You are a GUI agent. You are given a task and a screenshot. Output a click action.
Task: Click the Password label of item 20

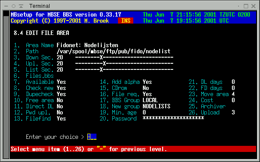point(124,118)
